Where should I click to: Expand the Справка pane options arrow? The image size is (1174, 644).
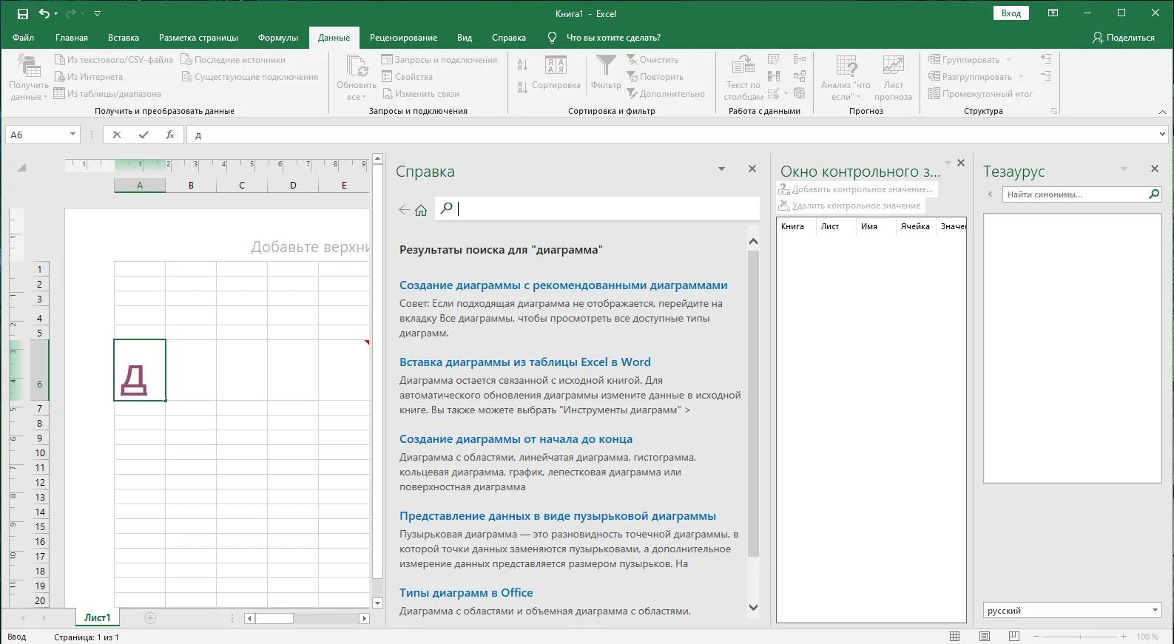point(721,169)
